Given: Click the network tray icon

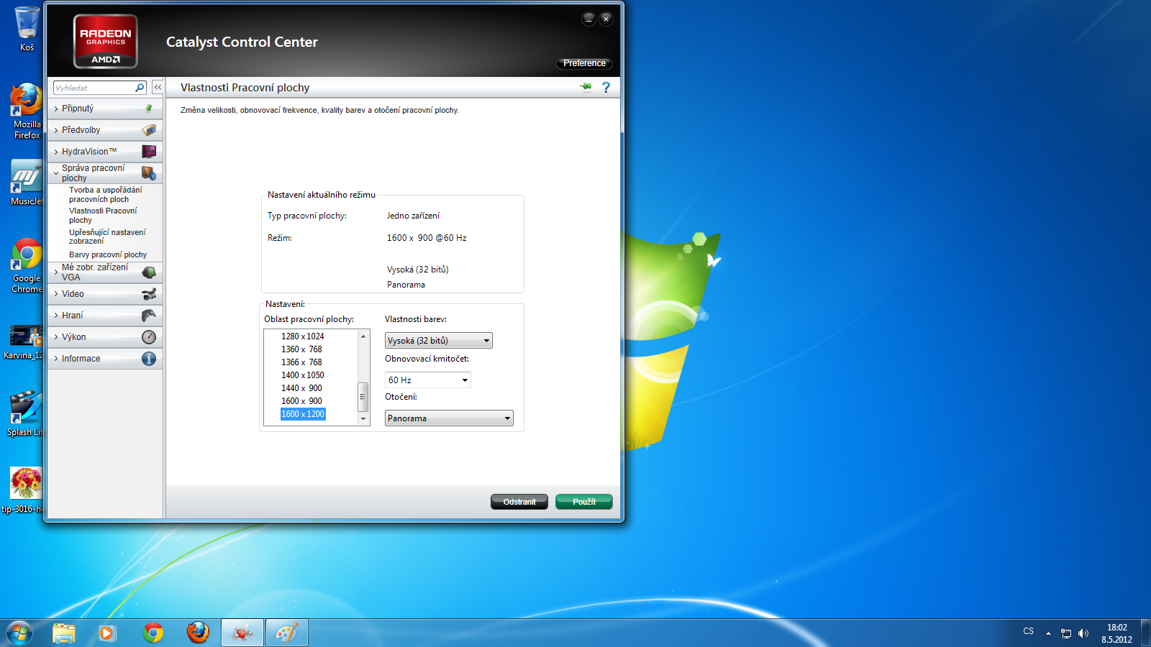Looking at the screenshot, I should pos(1066,633).
